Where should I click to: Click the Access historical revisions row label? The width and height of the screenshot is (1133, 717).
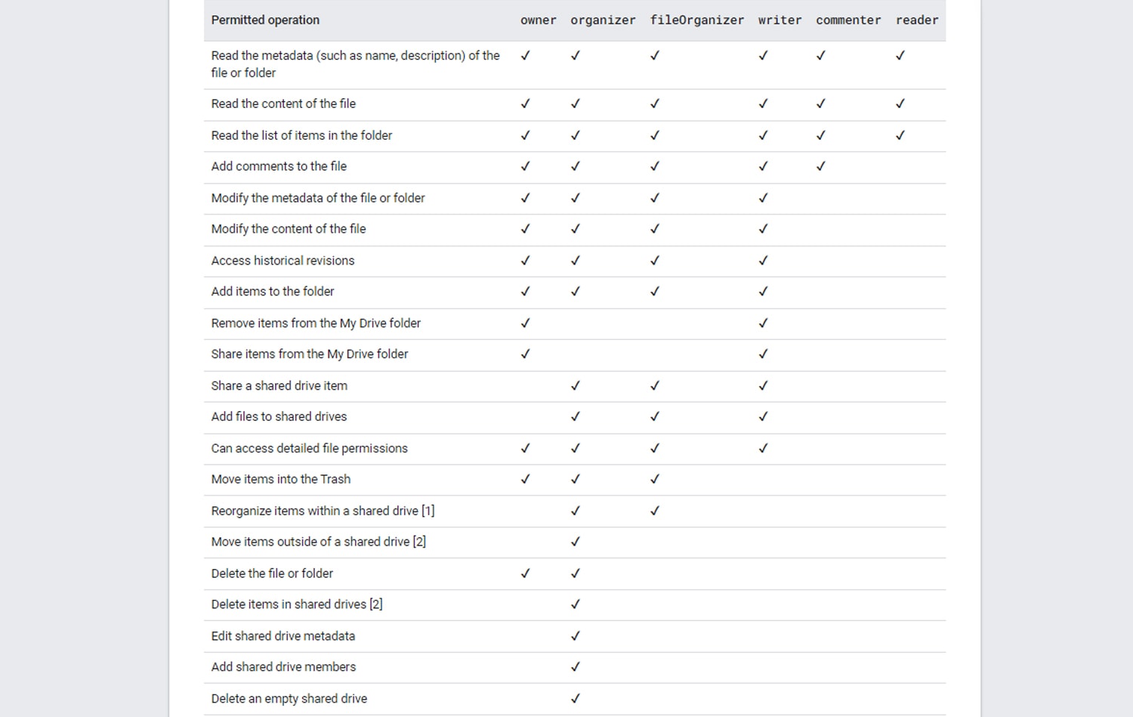[x=282, y=261]
